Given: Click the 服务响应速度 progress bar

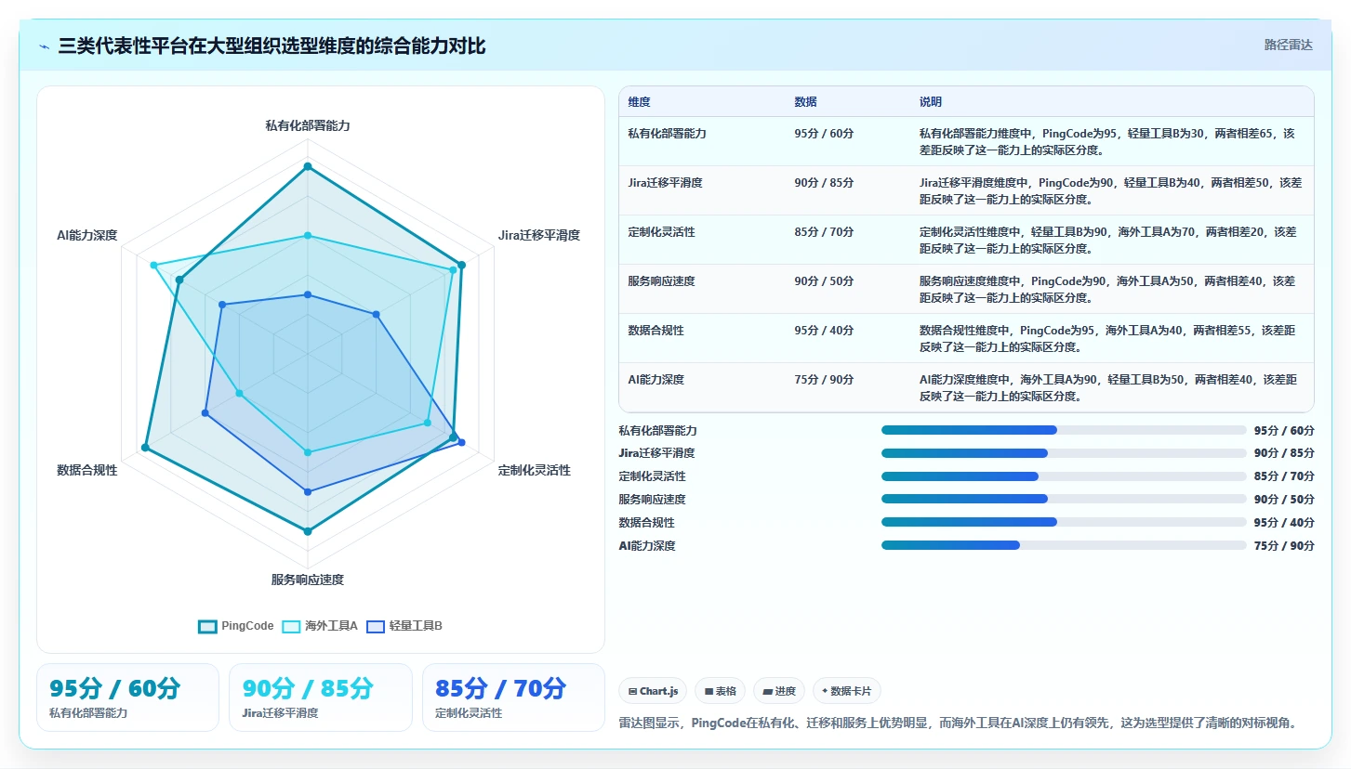Looking at the screenshot, I should coord(1064,500).
